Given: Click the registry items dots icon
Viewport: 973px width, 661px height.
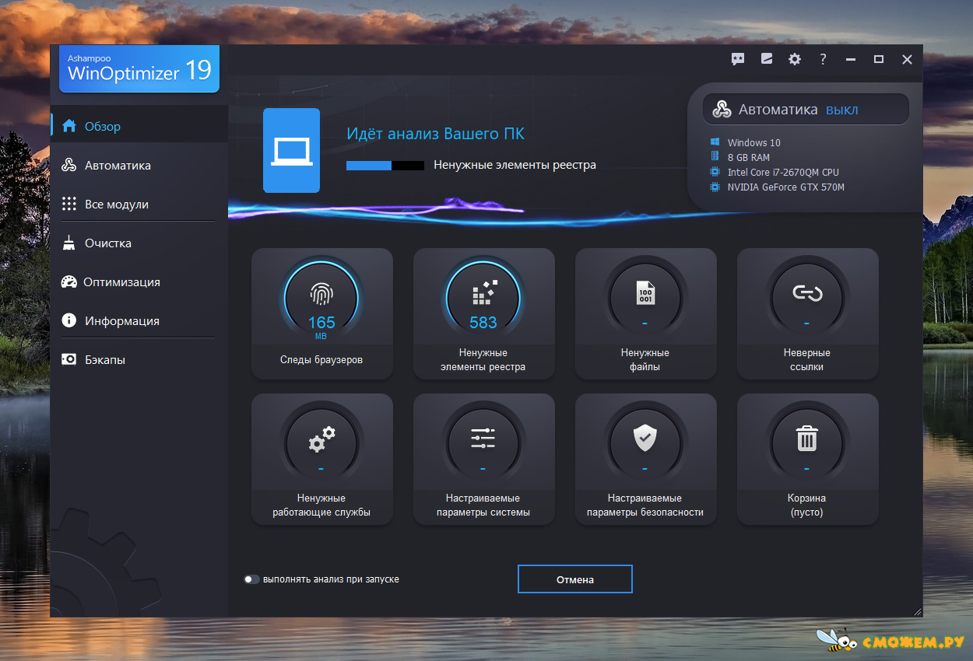Looking at the screenshot, I should coord(483,293).
